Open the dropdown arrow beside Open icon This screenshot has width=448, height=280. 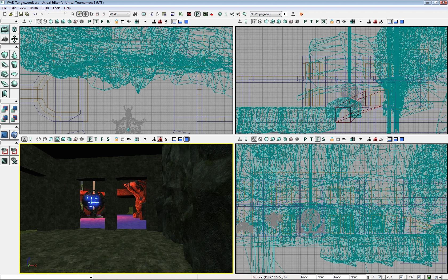click(x=16, y=14)
